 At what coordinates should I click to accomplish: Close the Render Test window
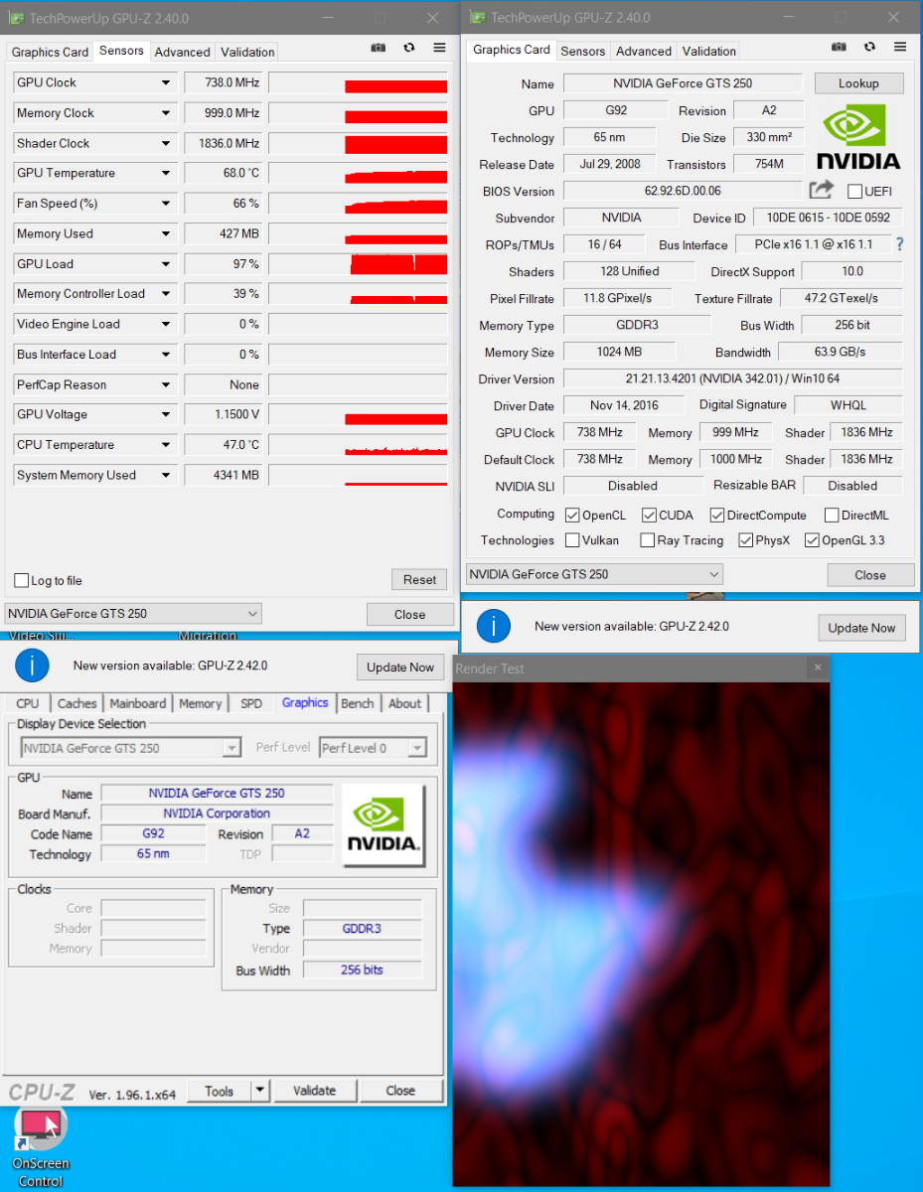click(x=818, y=668)
